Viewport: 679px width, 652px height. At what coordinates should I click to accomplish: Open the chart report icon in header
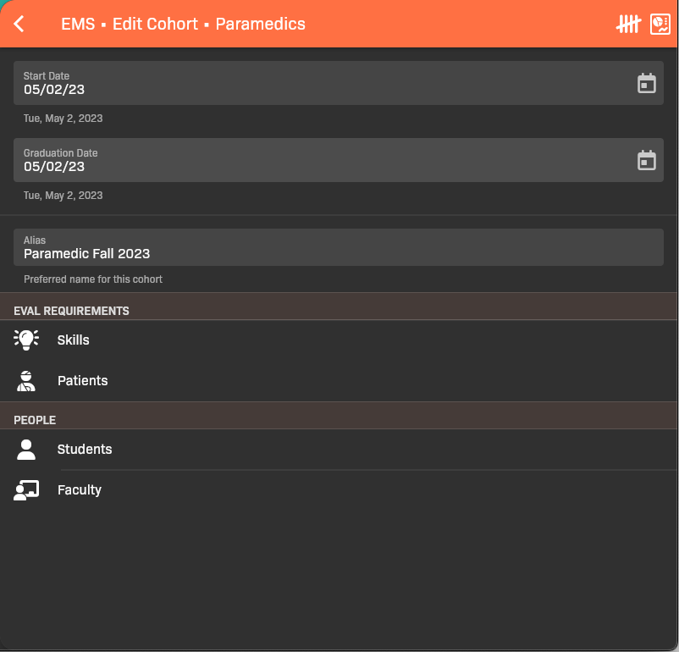pyautogui.click(x=660, y=25)
